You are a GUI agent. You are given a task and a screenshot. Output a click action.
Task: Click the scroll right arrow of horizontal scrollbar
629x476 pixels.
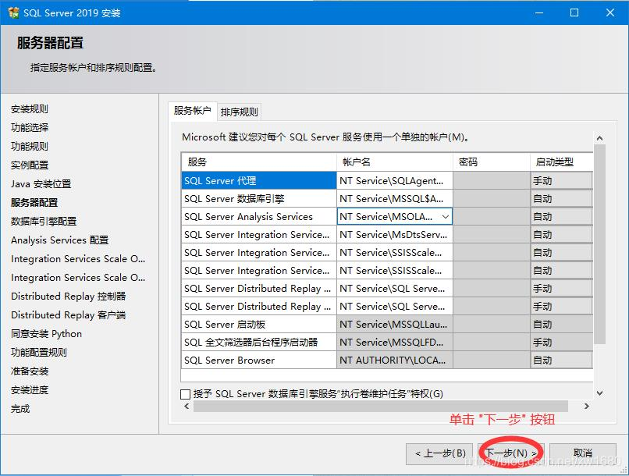click(x=585, y=407)
